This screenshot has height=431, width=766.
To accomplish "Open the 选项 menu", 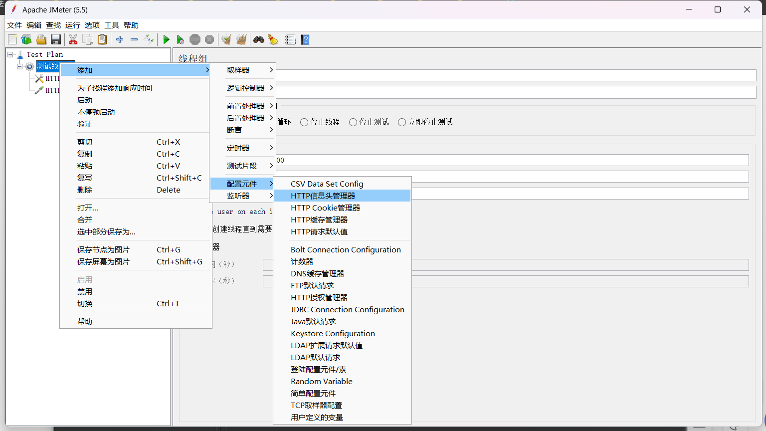I will [92, 25].
